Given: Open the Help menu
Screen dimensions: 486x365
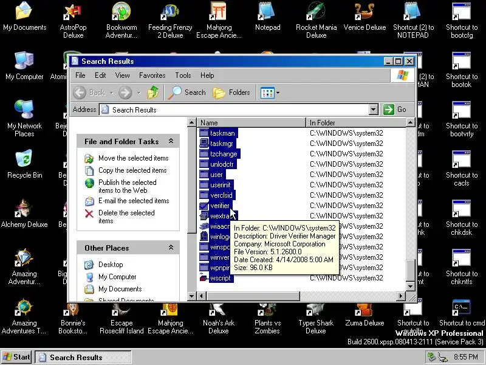Looking at the screenshot, I should (207, 75).
